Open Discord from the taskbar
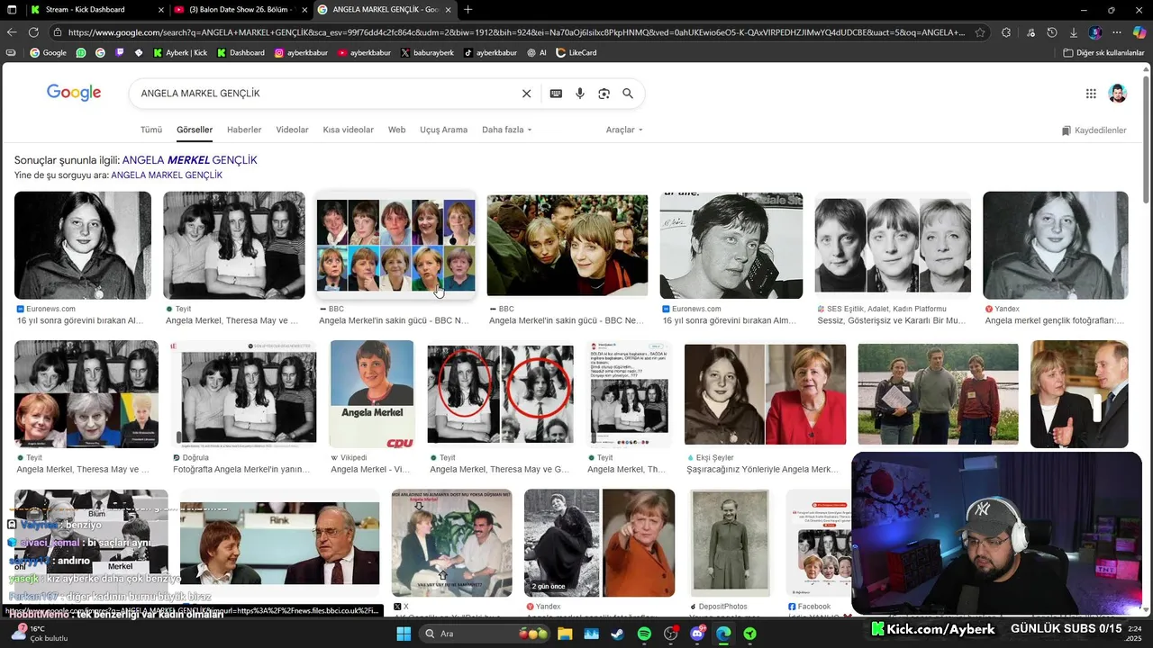The height and width of the screenshot is (648, 1153). 697,634
